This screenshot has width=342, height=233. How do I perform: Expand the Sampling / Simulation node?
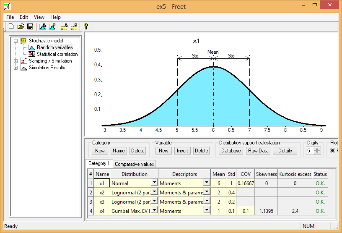(16, 61)
